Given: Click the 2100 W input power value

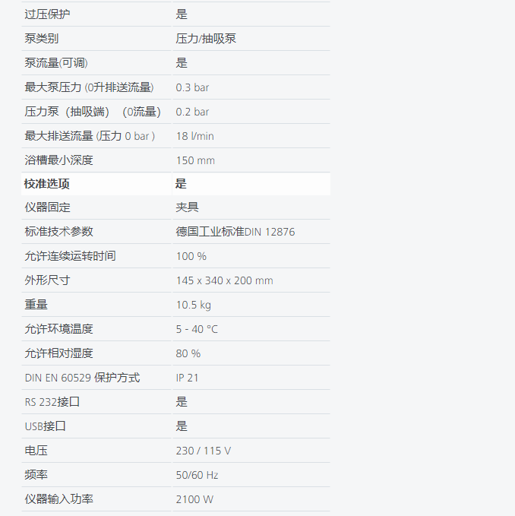Looking at the screenshot, I should (x=194, y=499).
